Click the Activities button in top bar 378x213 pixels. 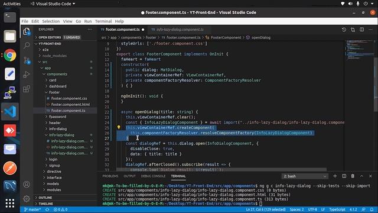point(12,4)
